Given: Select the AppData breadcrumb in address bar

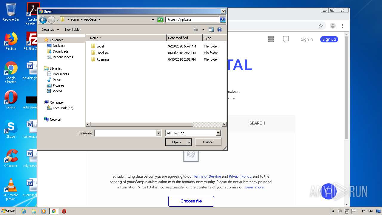Looking at the screenshot, I should click(x=90, y=20).
